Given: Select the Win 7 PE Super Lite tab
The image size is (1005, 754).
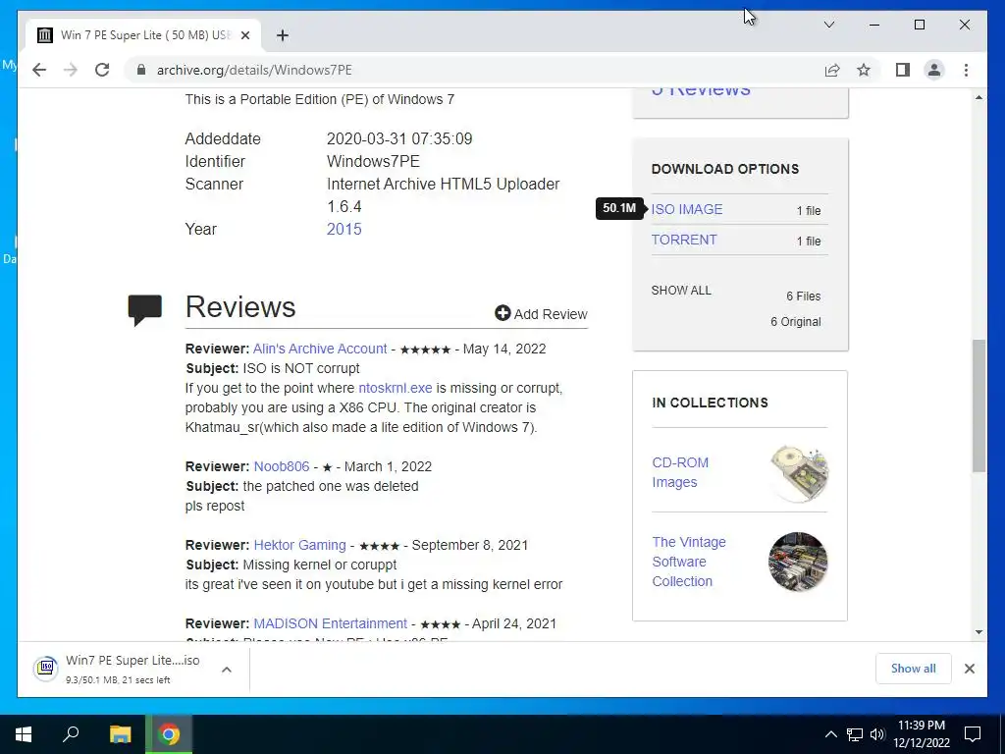Looking at the screenshot, I should [x=143, y=35].
